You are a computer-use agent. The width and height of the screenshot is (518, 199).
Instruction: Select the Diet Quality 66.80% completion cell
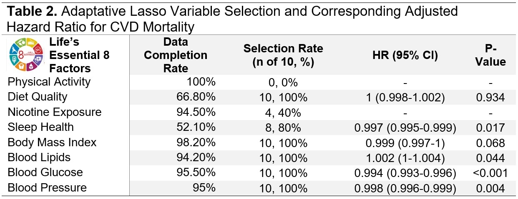(196, 97)
